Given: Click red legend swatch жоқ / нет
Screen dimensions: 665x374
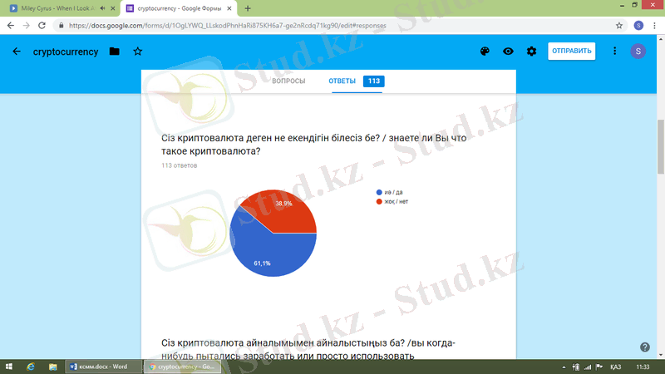Looking at the screenshot, I should click(379, 201).
